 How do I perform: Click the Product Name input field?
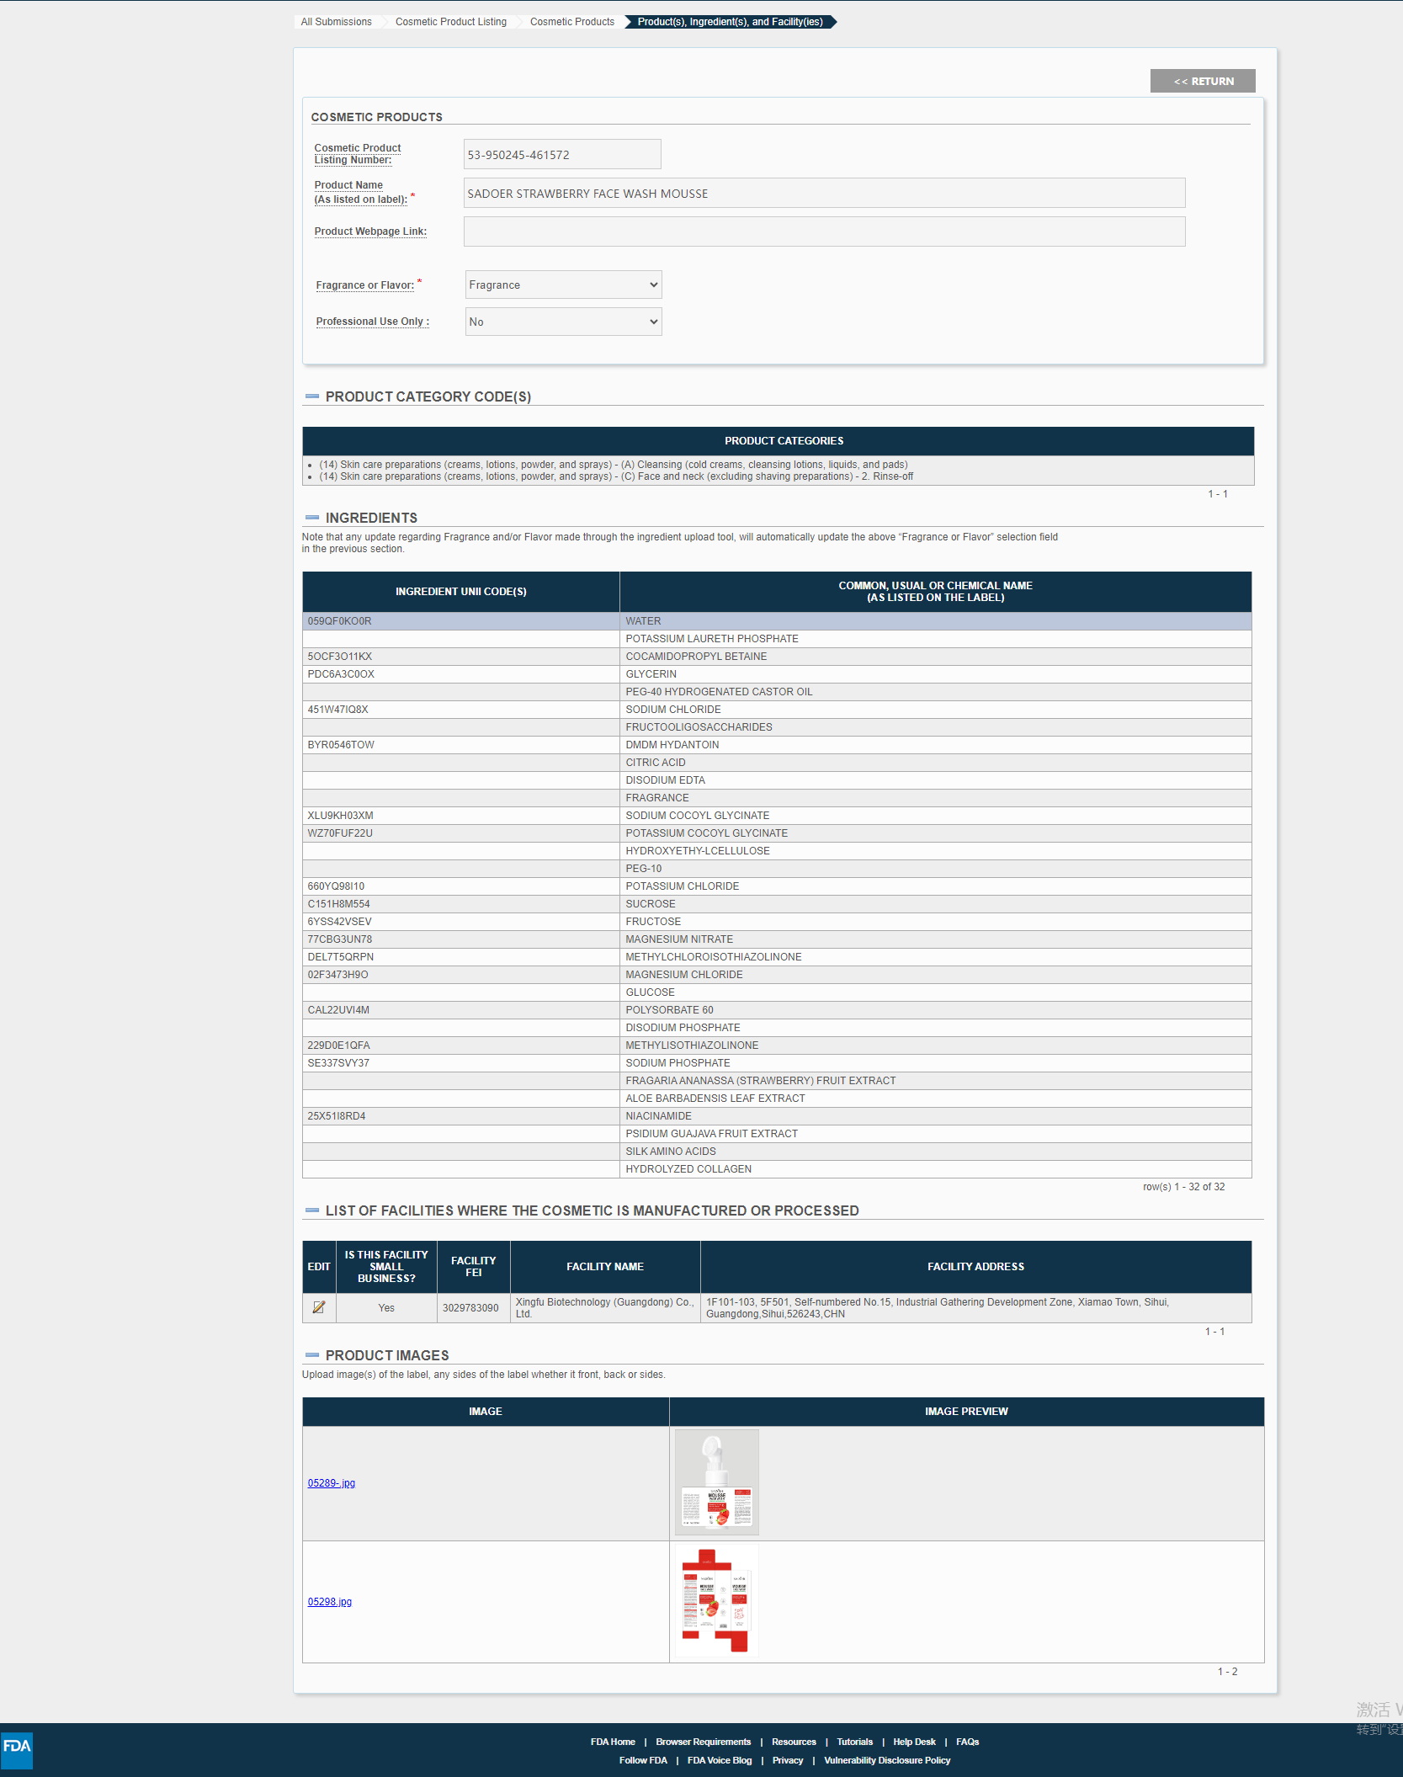point(825,193)
